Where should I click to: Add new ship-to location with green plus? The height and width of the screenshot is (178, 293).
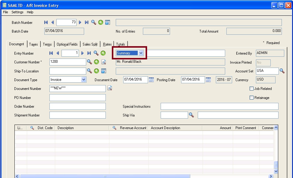point(96,71)
